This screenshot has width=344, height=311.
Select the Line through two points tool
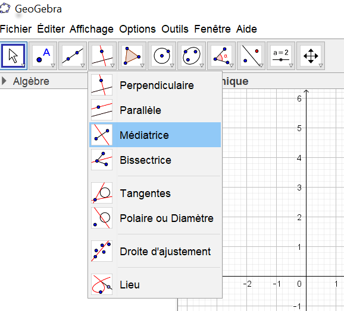point(73,56)
